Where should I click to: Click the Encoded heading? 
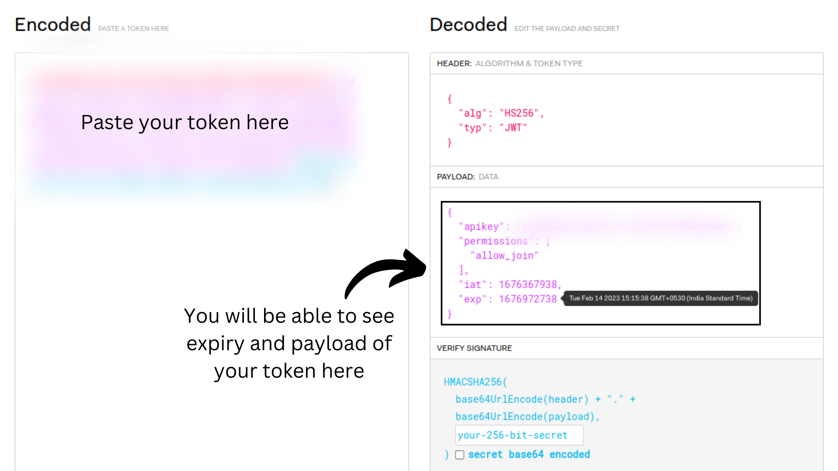click(x=53, y=24)
